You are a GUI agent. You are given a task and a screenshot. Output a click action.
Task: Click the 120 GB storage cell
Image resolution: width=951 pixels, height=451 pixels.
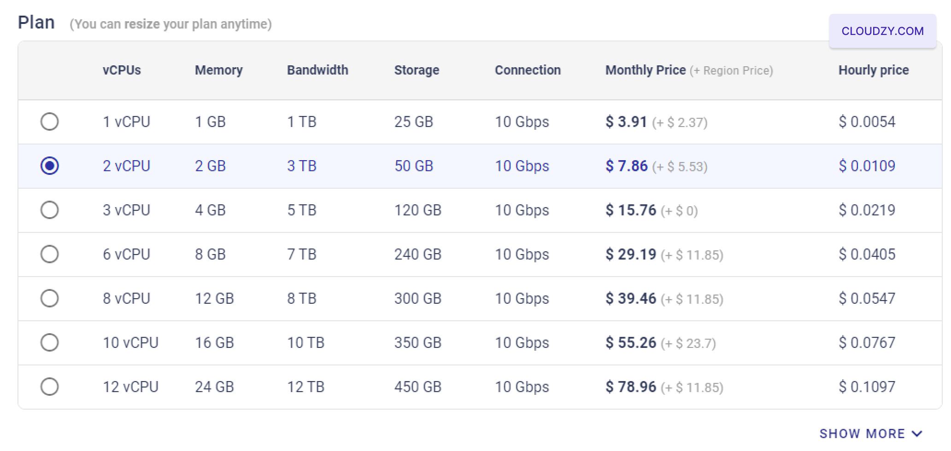click(418, 210)
